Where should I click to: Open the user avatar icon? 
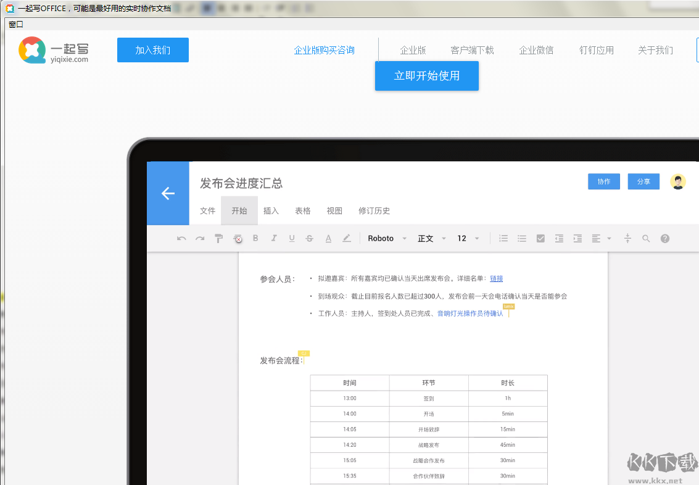click(x=678, y=181)
